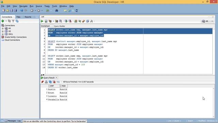The height and width of the screenshot is (123, 218).
Task: Click the Autotrace icon
Action: click(x=57, y=21)
